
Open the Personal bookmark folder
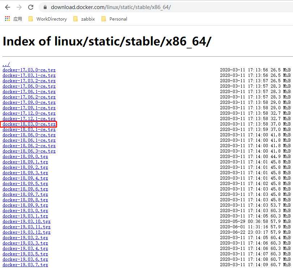[x=114, y=19]
